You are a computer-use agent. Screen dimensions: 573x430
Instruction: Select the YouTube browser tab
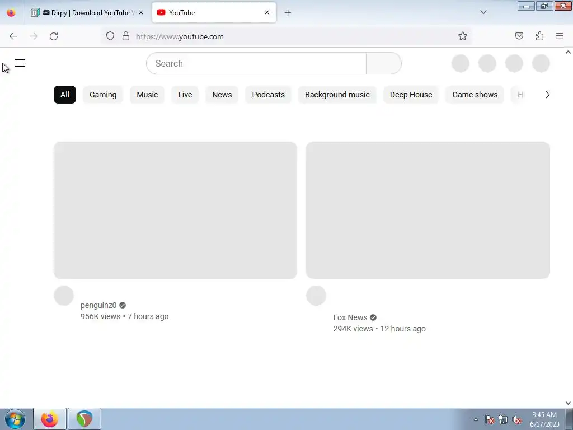[214, 12]
